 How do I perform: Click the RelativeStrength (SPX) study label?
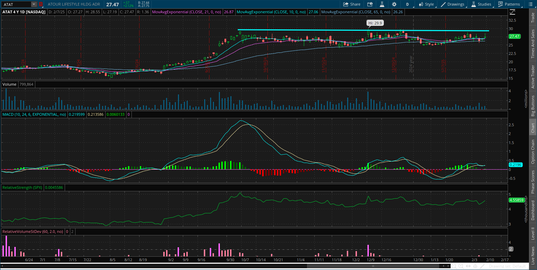tap(22, 187)
